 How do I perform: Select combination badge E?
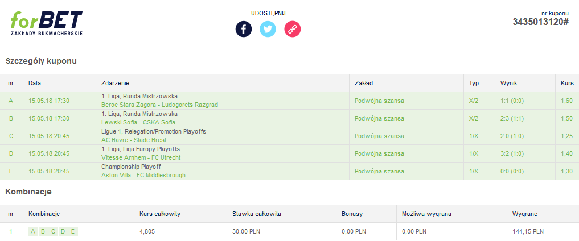73,231
